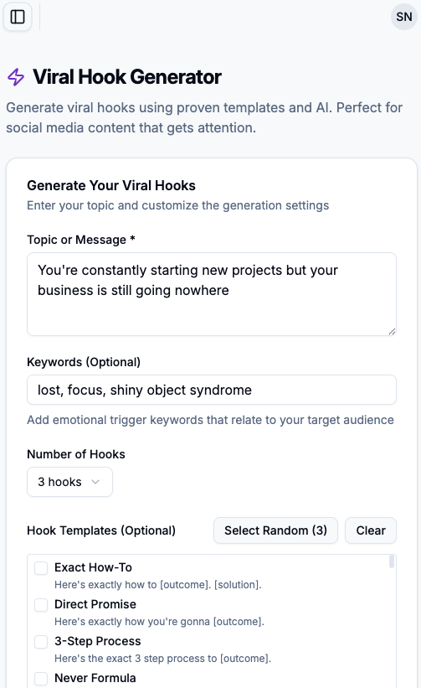Click the Clear templates button
The height and width of the screenshot is (688, 421).
tap(371, 530)
